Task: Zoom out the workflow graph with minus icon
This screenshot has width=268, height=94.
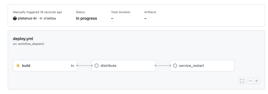Action: pyautogui.click(x=250, y=81)
